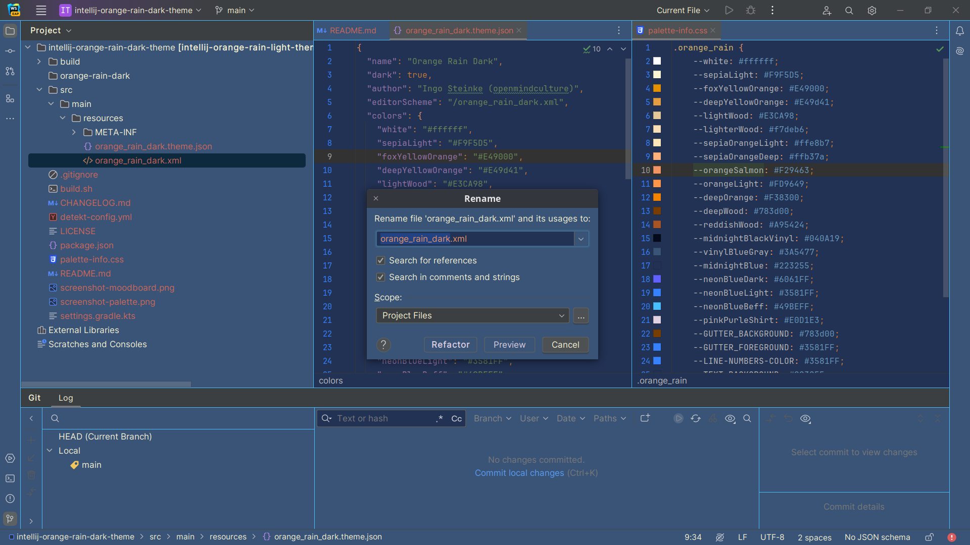
Task: Click the Notifications bell icon
Action: coord(960,31)
